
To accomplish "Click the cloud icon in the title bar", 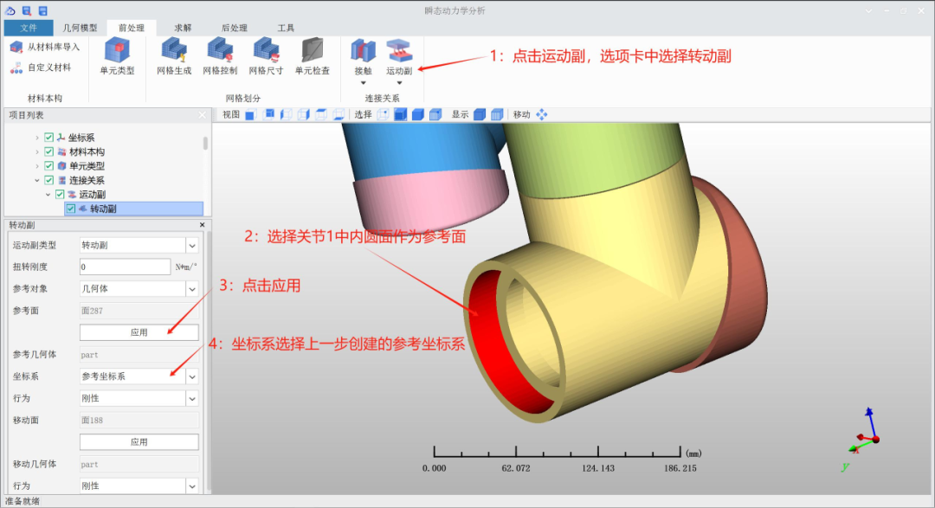I will pos(10,10).
